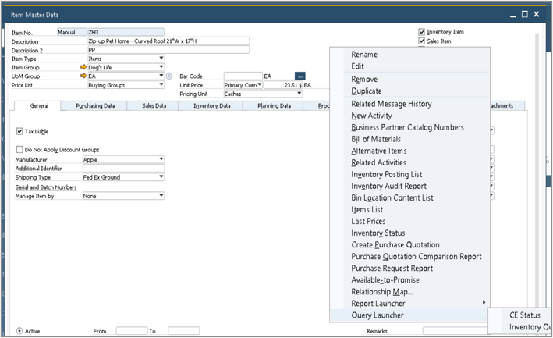Click the Bar Code input field
The image size is (553, 338).
(243, 76)
